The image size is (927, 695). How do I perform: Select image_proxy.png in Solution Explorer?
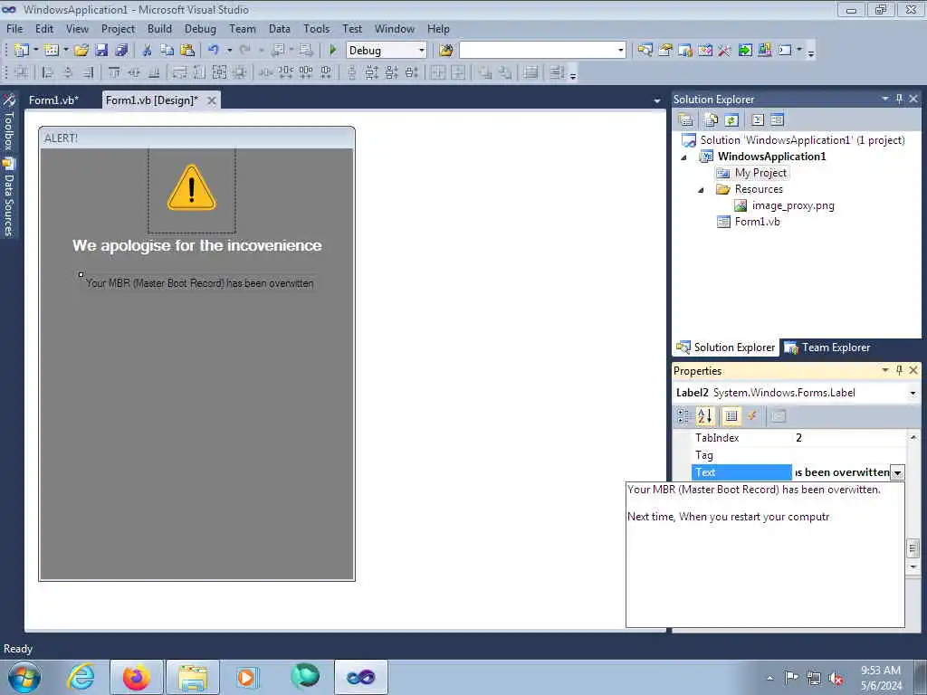[793, 205]
